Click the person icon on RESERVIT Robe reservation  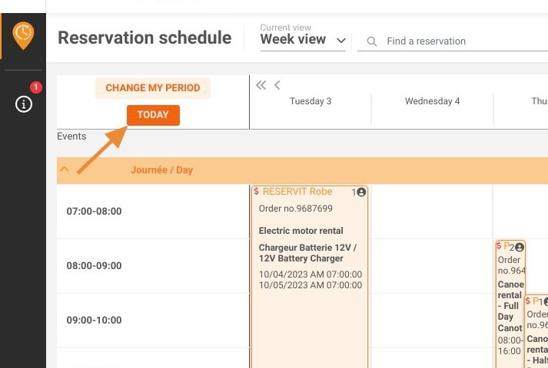[x=362, y=192]
